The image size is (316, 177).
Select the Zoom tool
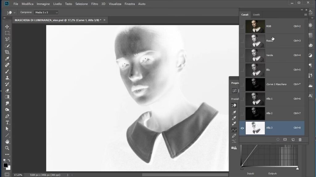tap(7, 148)
